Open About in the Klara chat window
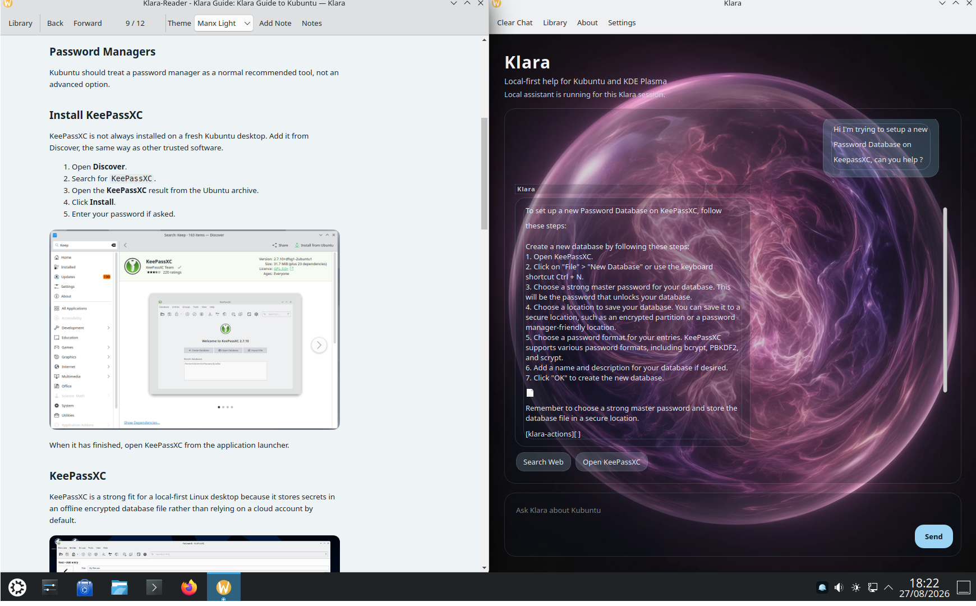Screen dimensions: 976x606 coord(587,22)
